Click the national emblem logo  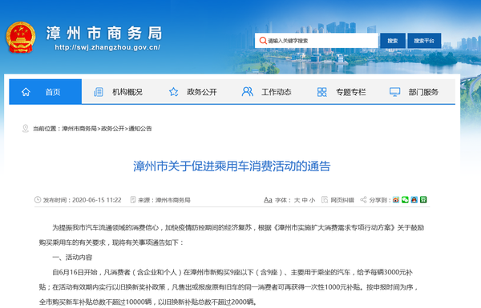pyautogui.click(x=20, y=37)
